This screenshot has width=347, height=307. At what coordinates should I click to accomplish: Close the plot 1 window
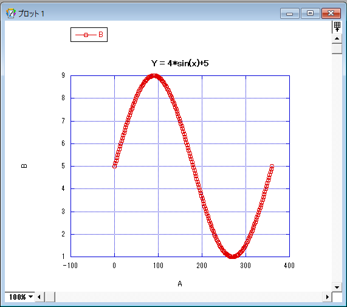pos(331,13)
